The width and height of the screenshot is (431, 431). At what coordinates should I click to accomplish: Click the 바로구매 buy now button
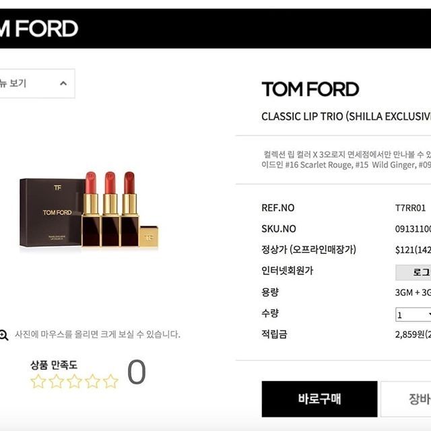pos(319,399)
